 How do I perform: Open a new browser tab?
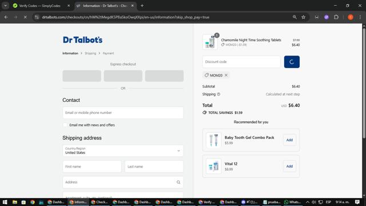point(142,6)
